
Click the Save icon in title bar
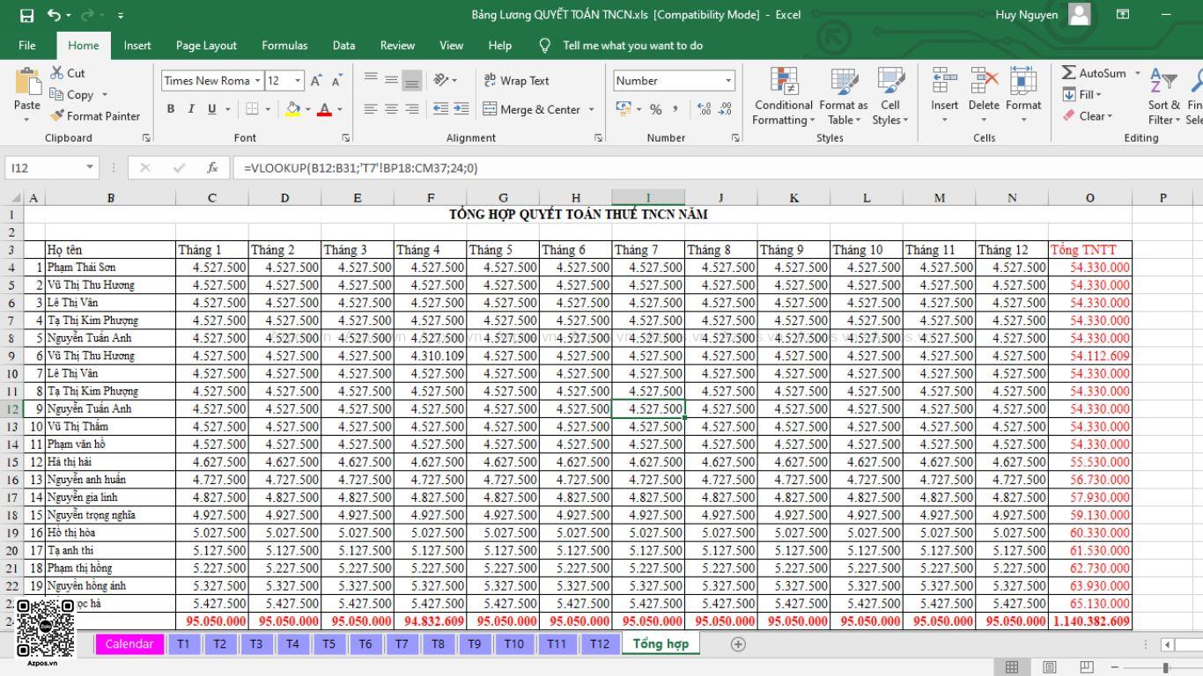coord(26,15)
